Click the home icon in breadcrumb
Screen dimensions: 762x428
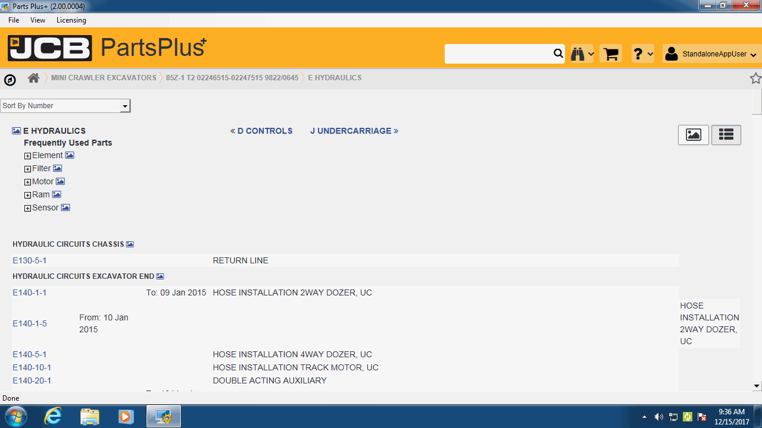coord(33,78)
